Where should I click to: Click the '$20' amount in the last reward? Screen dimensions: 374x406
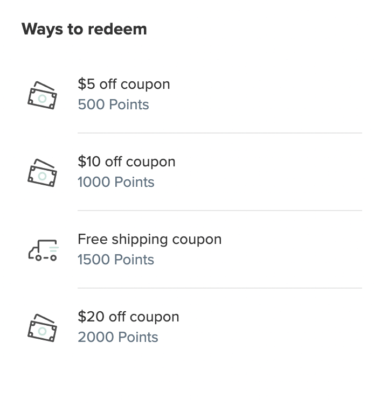click(x=91, y=317)
